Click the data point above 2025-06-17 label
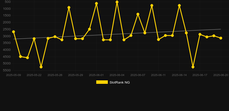The height and width of the screenshot is (111, 229). click(x=200, y=34)
